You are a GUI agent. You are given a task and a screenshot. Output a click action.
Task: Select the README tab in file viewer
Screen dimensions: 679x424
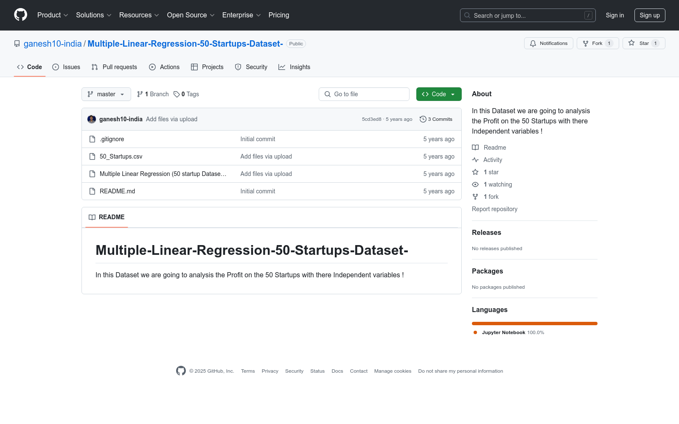pyautogui.click(x=107, y=217)
